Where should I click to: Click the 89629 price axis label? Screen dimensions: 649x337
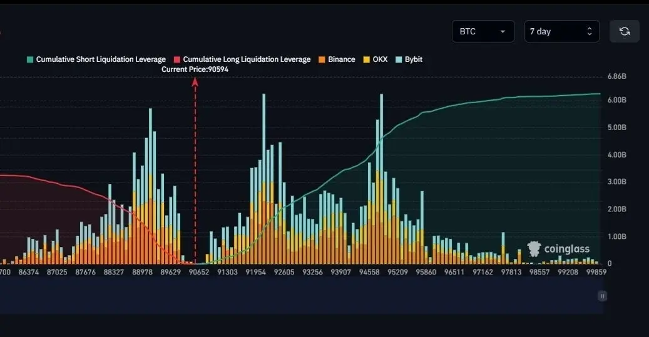[170, 272]
